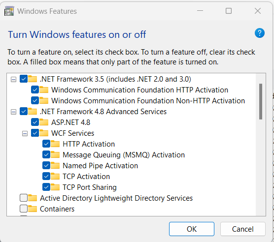This screenshot has height=242, width=274.
Task: Uncheck the HTTP Activation checkbox under WCF Services
Action: pos(46,144)
